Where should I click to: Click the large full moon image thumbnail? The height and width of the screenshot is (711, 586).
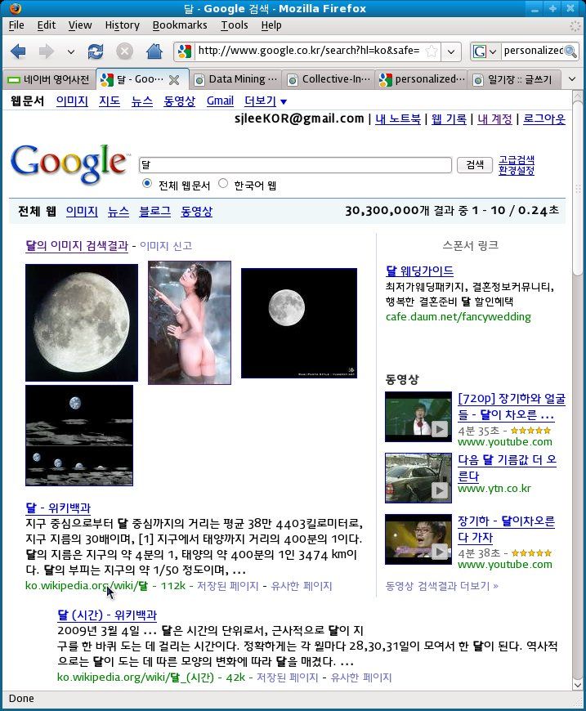pos(82,322)
